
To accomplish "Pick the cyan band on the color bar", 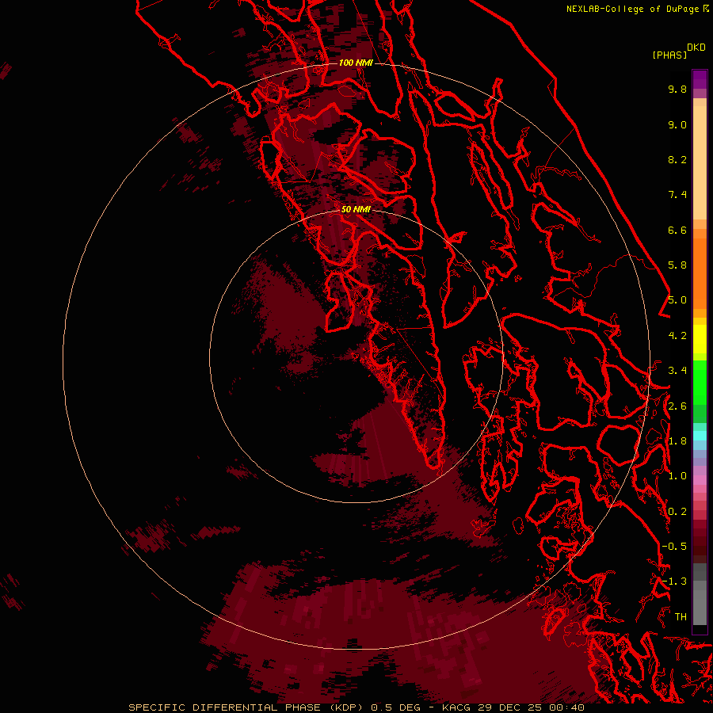I will point(700,436).
